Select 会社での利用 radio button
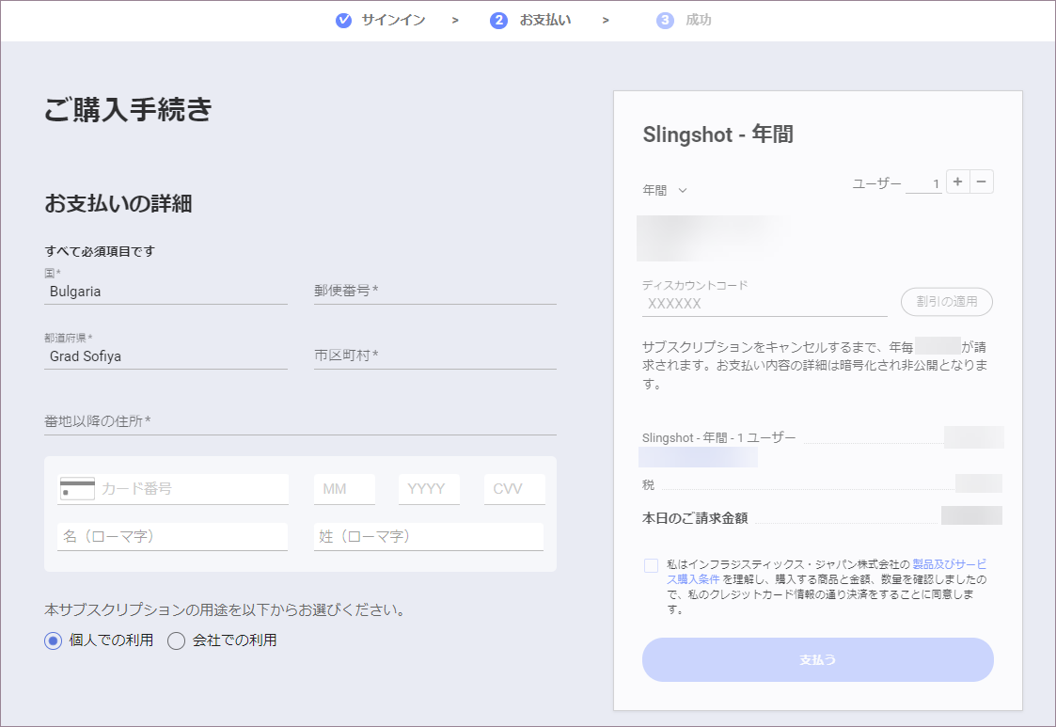 tap(177, 640)
